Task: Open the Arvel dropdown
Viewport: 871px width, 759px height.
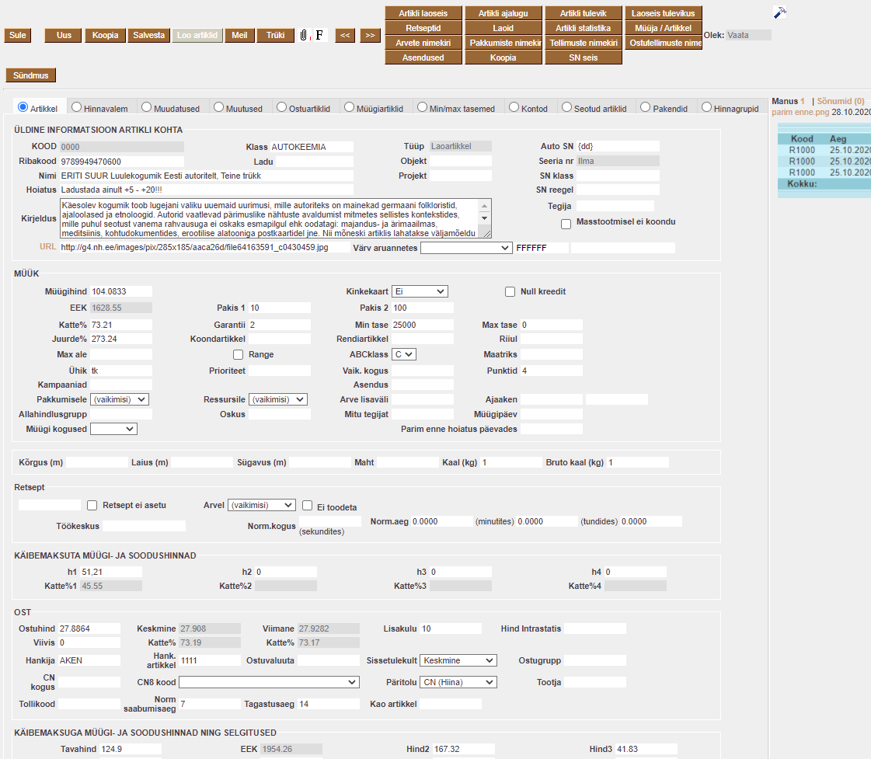Action: tap(261, 505)
